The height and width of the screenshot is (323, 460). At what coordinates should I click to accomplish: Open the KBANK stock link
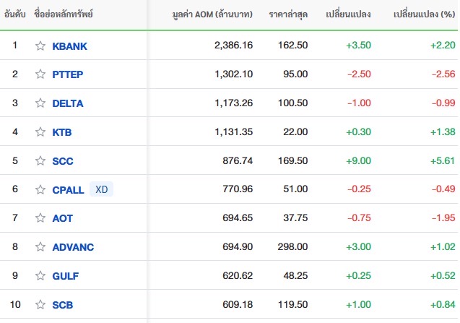pyautogui.click(x=70, y=46)
